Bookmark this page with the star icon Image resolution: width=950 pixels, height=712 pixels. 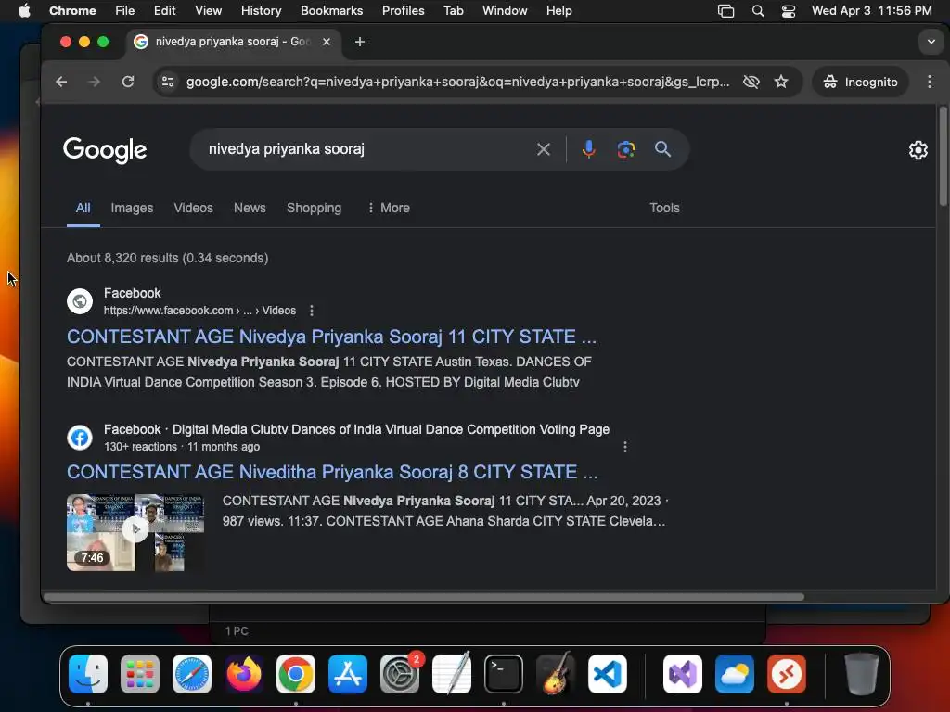coord(781,82)
